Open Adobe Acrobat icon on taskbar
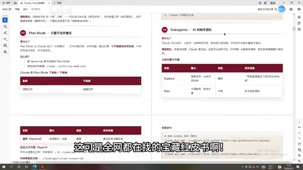The width and height of the screenshot is (303, 170). [x=42, y=167]
